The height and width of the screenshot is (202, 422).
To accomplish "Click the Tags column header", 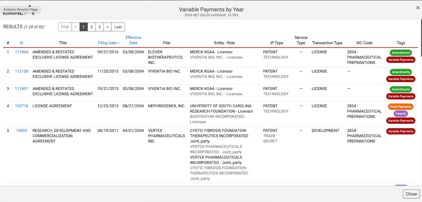I will click(x=401, y=43).
